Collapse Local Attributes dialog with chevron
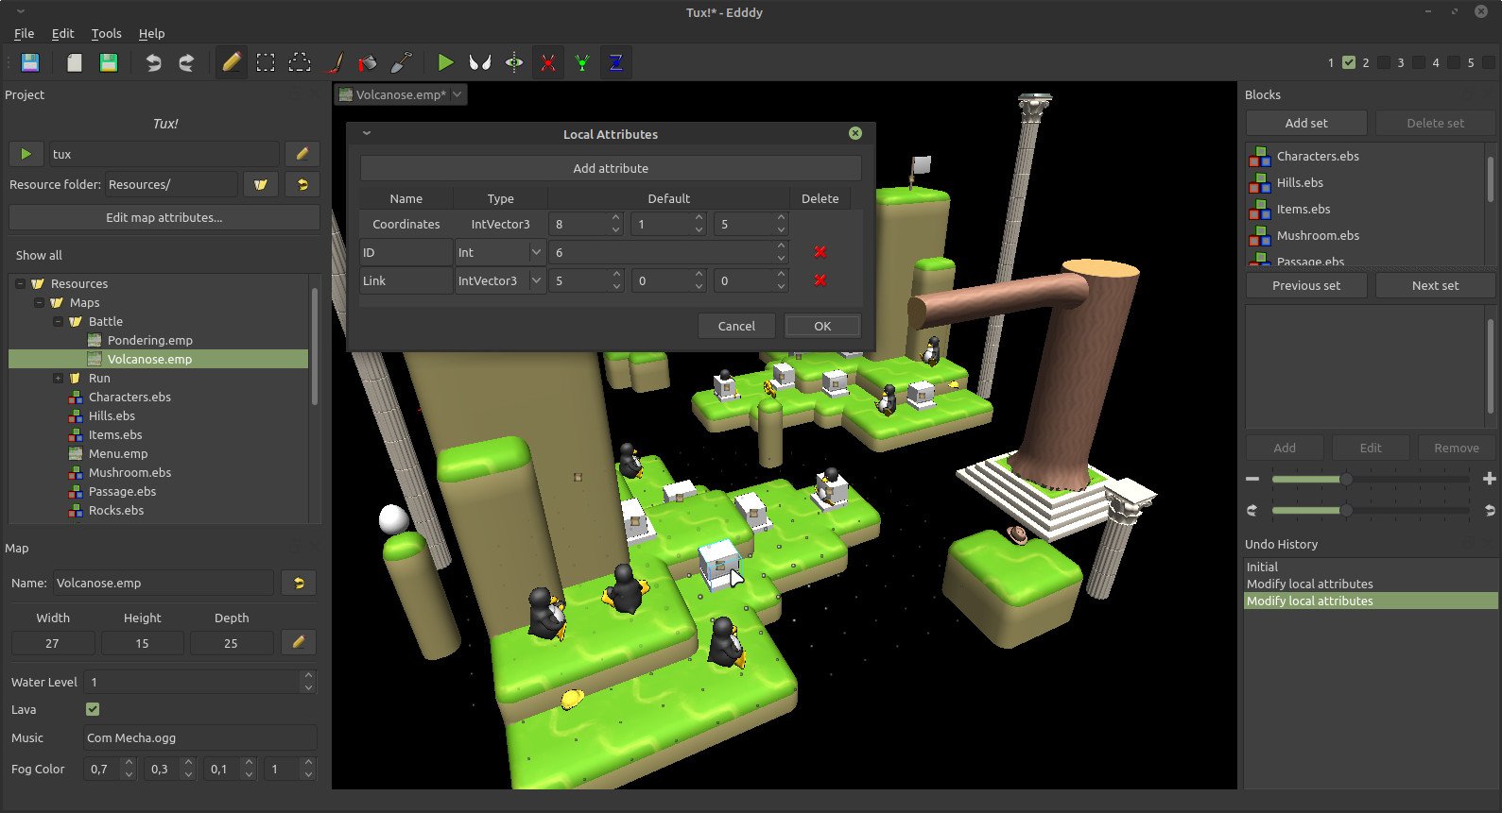1502x813 pixels. (x=367, y=133)
